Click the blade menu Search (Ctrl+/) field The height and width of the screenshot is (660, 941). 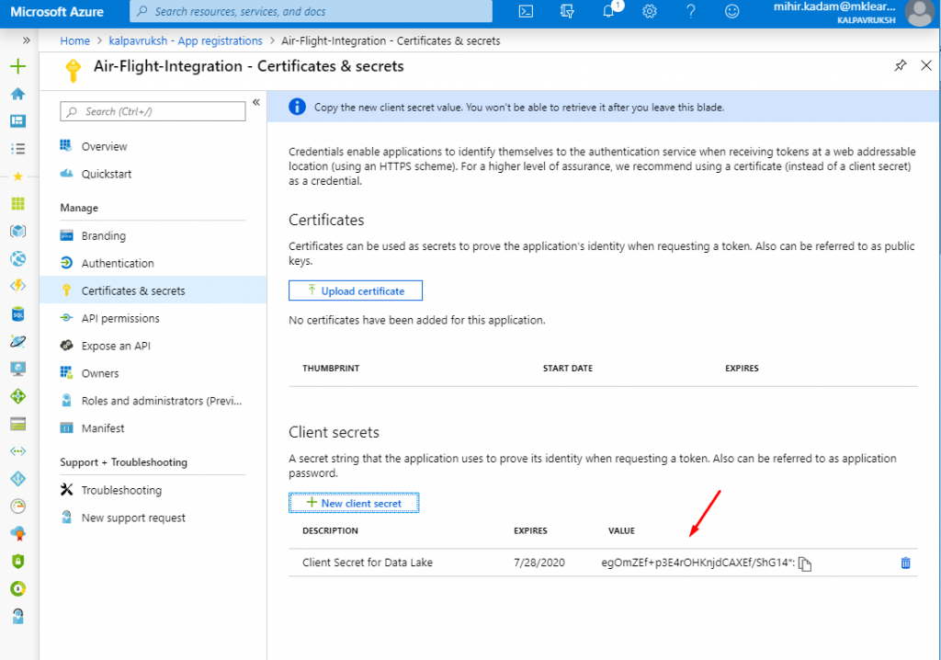pyautogui.click(x=153, y=112)
